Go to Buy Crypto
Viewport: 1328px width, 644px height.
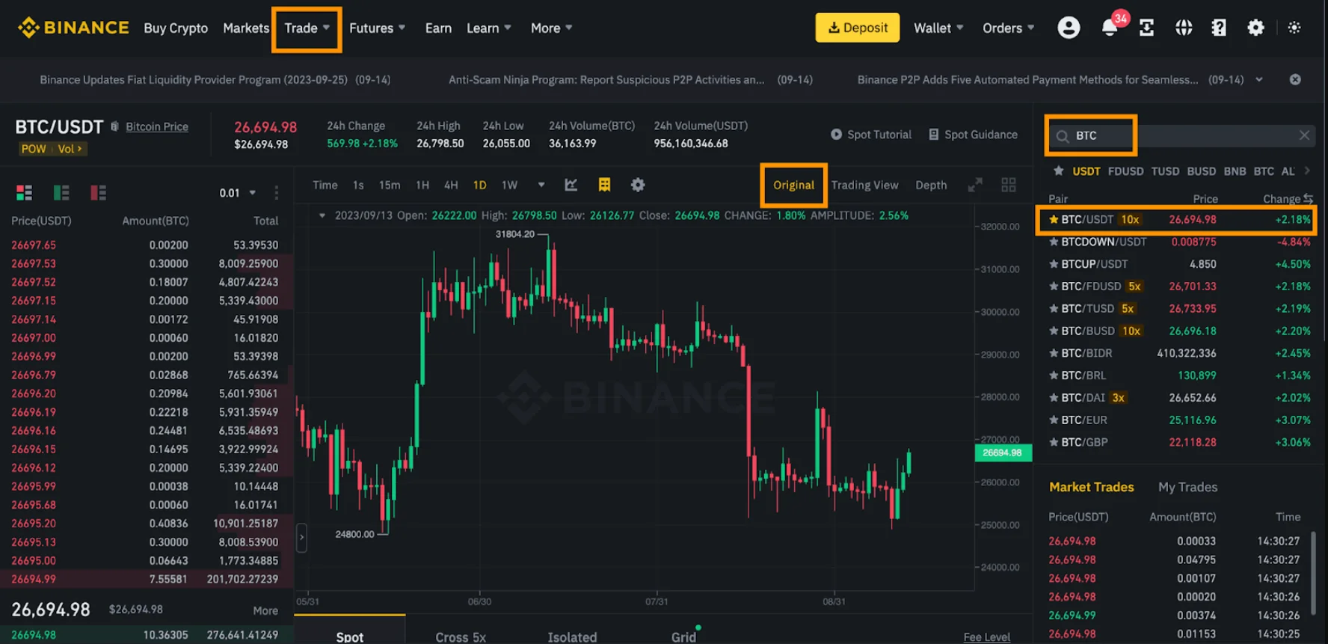point(176,28)
